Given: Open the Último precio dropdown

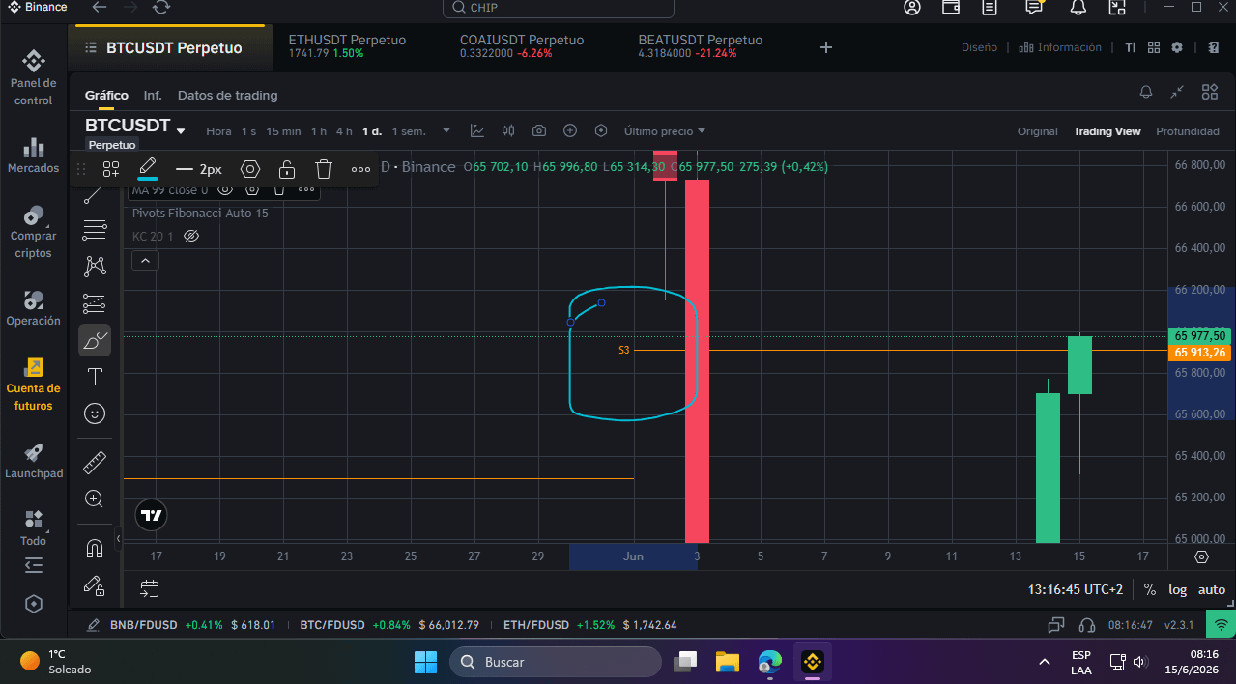Looking at the screenshot, I should click(x=665, y=130).
